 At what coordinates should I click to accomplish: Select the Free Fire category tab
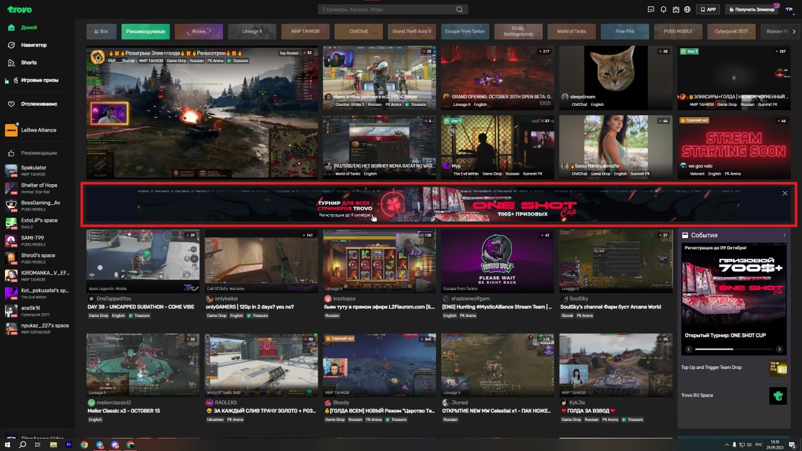pos(625,31)
